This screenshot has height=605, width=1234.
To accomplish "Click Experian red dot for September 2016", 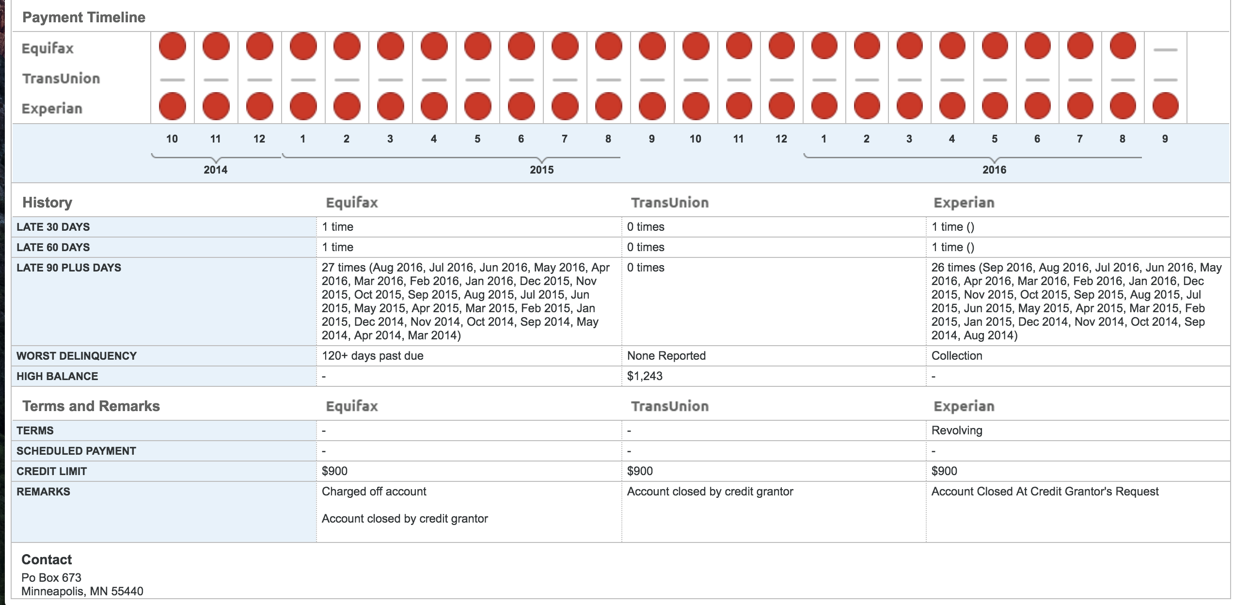I will tap(1165, 106).
